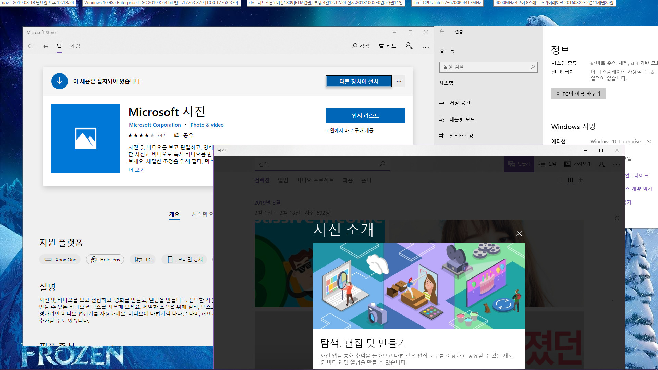Open Photos more options ellipsis

coord(616,164)
